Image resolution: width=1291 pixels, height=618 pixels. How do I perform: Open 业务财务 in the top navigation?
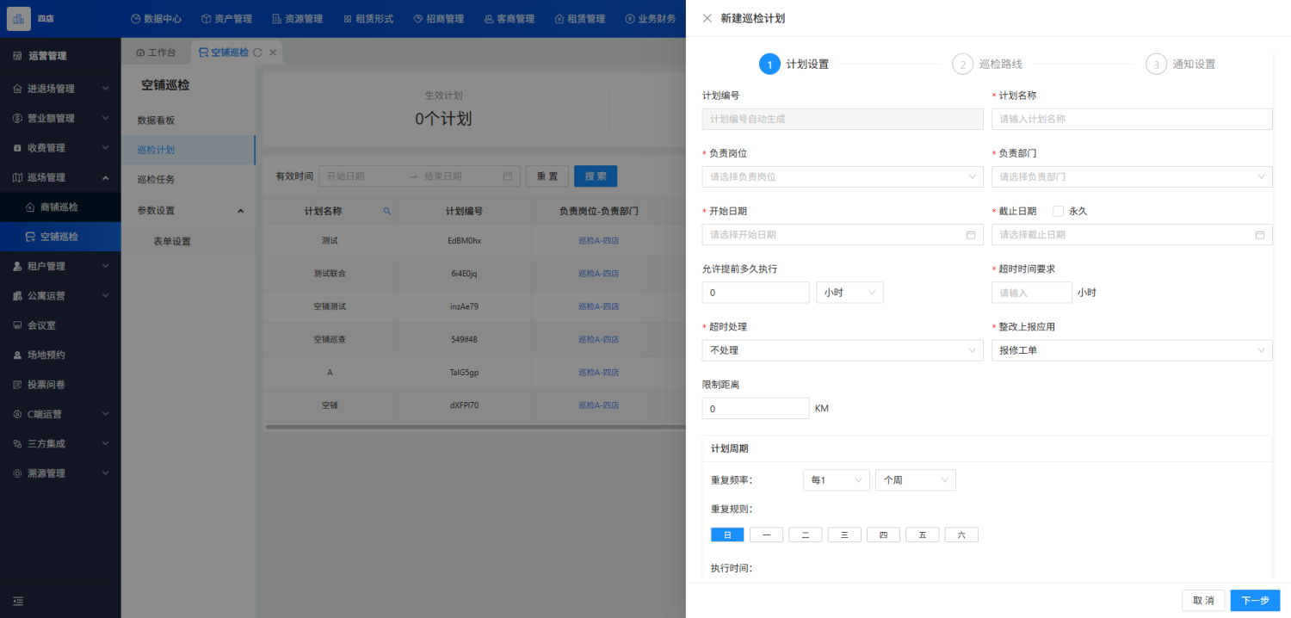tap(650, 18)
